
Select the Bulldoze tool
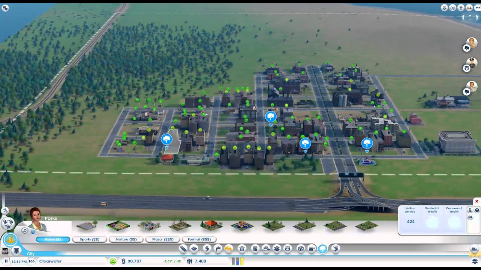(x=475, y=249)
